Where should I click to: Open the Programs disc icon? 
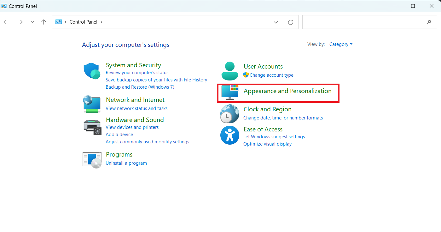pos(92,160)
